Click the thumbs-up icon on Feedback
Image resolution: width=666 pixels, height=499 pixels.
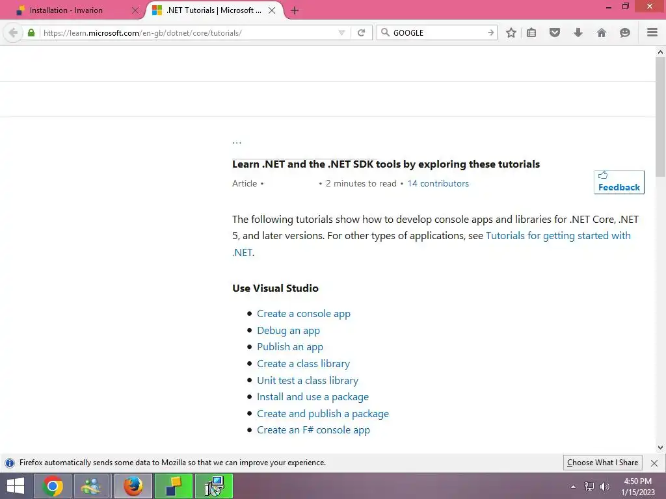pyautogui.click(x=603, y=175)
